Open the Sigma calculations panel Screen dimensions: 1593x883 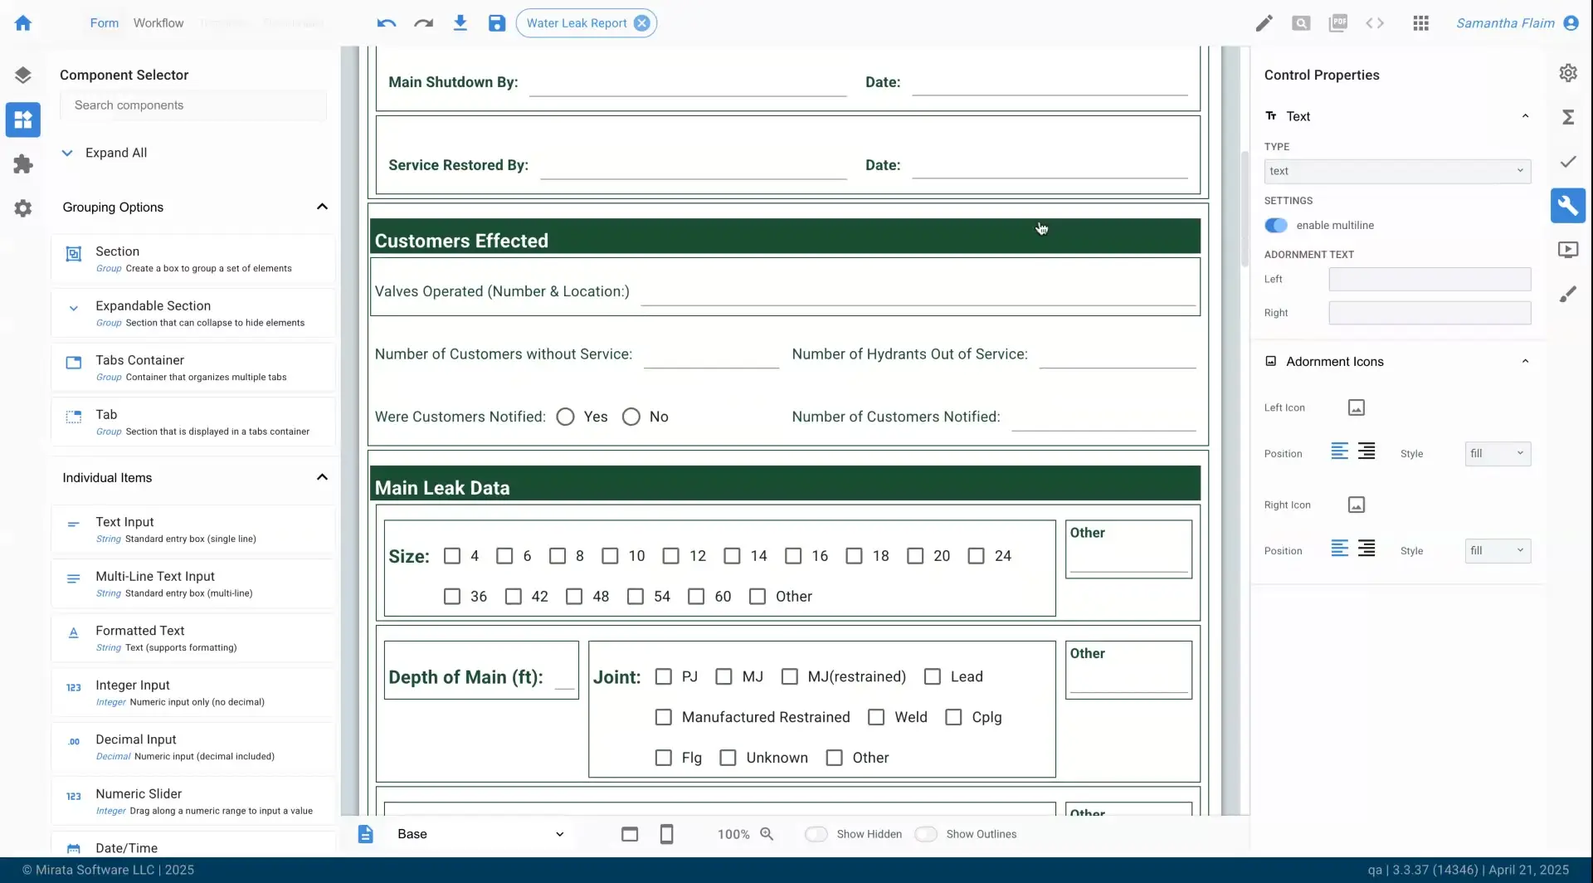(1568, 117)
